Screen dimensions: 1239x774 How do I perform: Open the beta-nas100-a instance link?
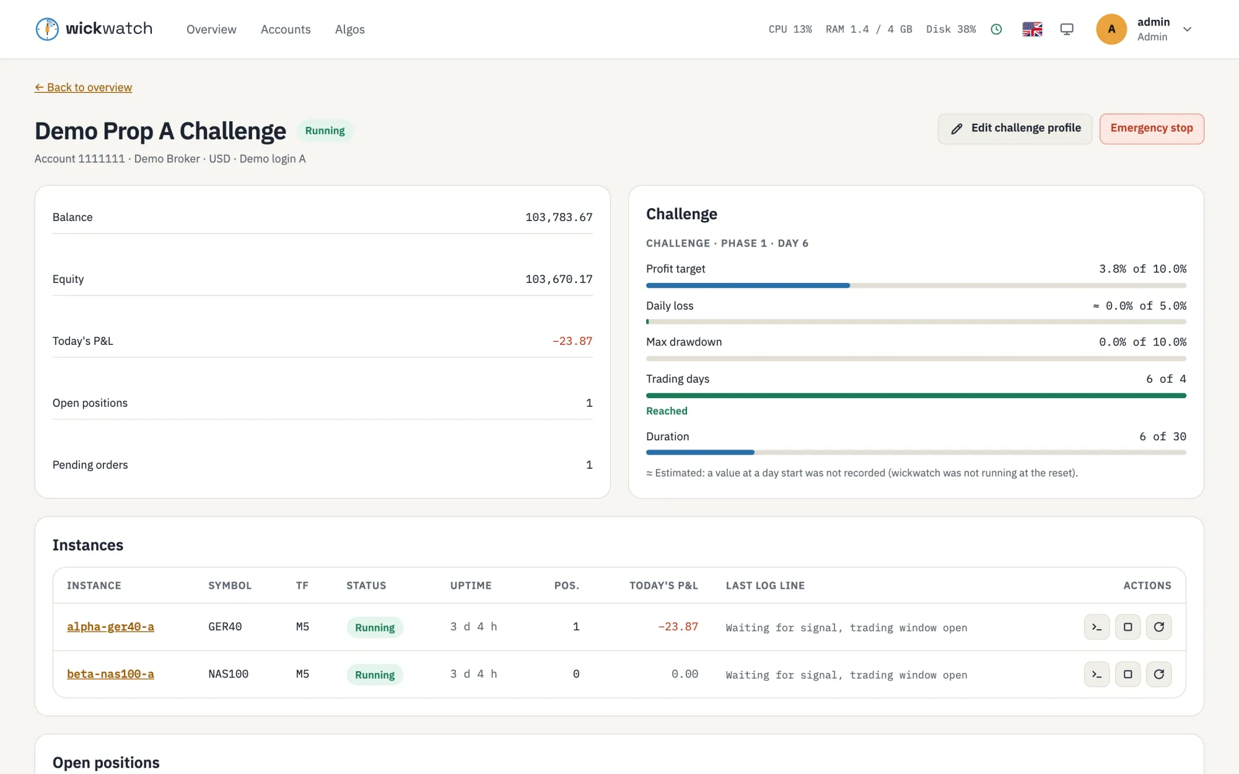coord(110,674)
